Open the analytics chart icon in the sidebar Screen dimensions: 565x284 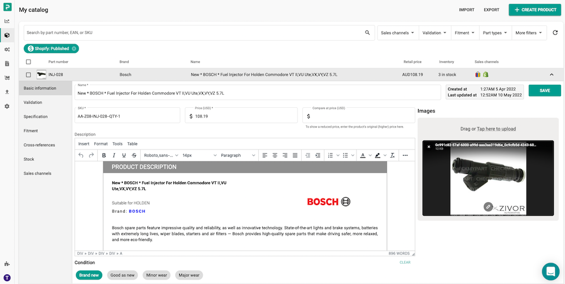pyautogui.click(x=7, y=21)
